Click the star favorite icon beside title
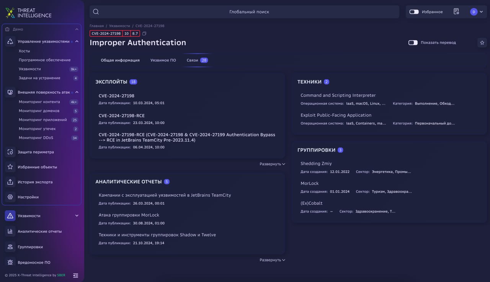The width and height of the screenshot is (490, 282). [482, 43]
